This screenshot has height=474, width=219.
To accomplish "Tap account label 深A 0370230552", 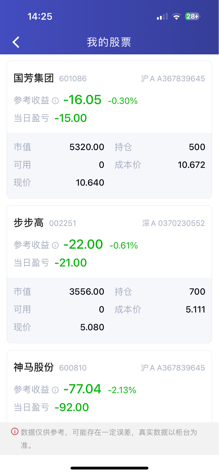I will click(x=173, y=223).
